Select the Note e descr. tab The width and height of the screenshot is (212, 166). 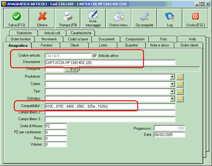pyautogui.click(x=160, y=45)
